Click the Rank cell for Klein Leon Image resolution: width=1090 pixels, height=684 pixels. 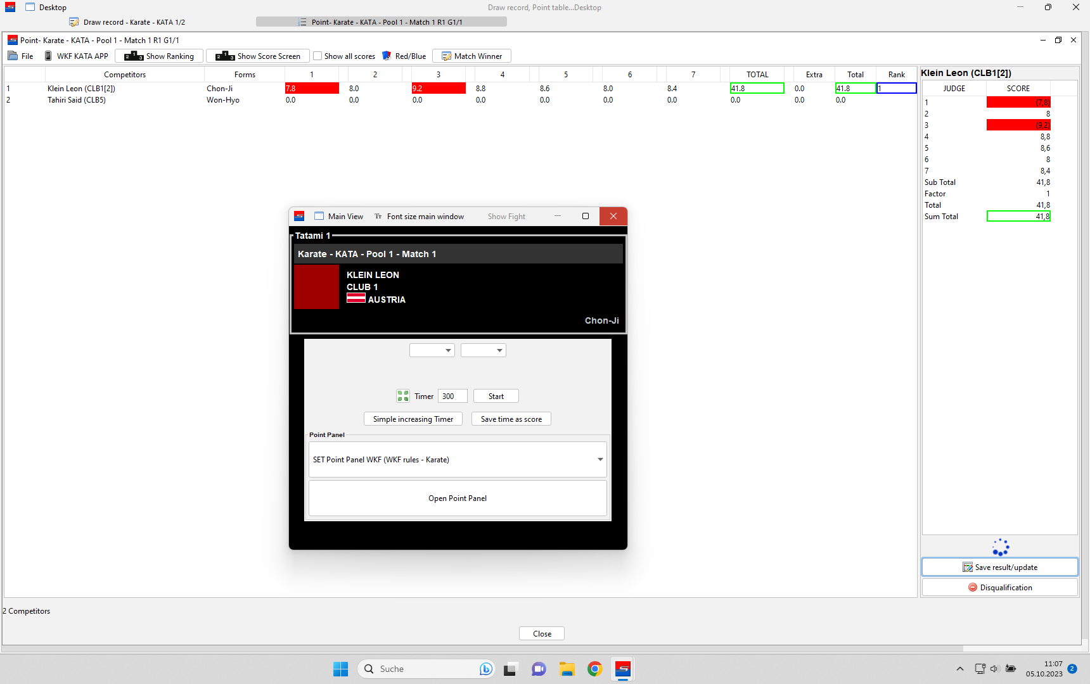pos(896,88)
